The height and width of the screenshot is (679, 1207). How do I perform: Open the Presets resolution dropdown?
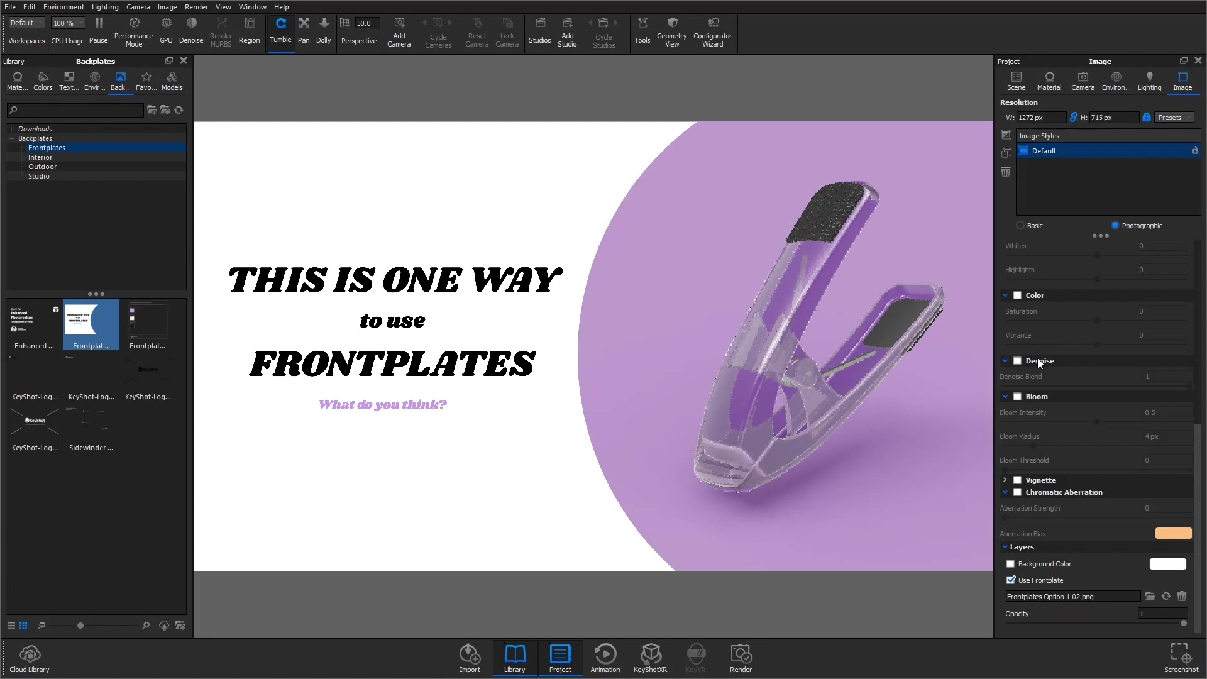pyautogui.click(x=1174, y=118)
